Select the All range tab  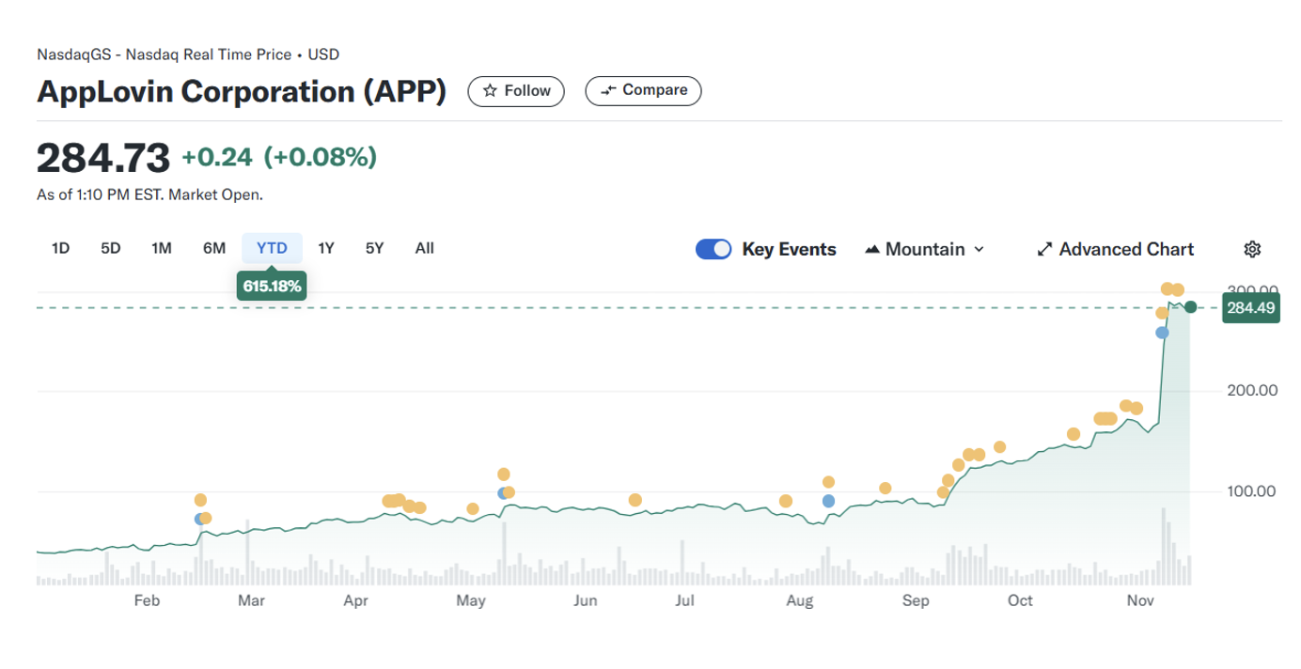(x=425, y=248)
